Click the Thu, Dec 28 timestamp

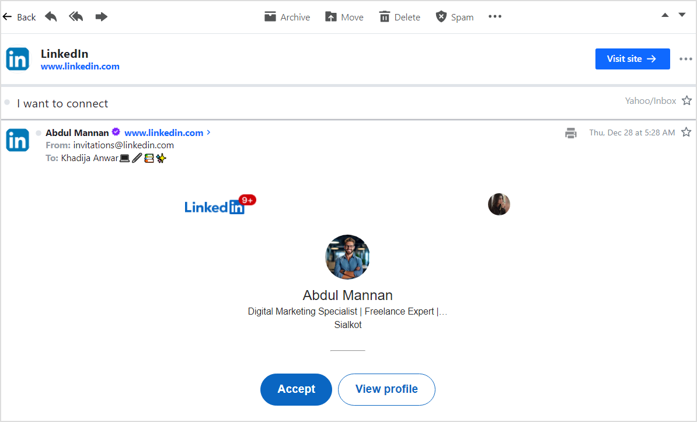point(632,132)
